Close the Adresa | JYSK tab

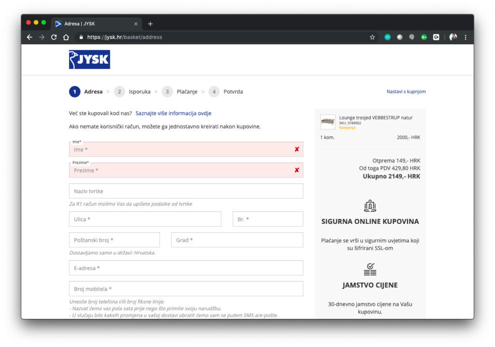(x=136, y=24)
